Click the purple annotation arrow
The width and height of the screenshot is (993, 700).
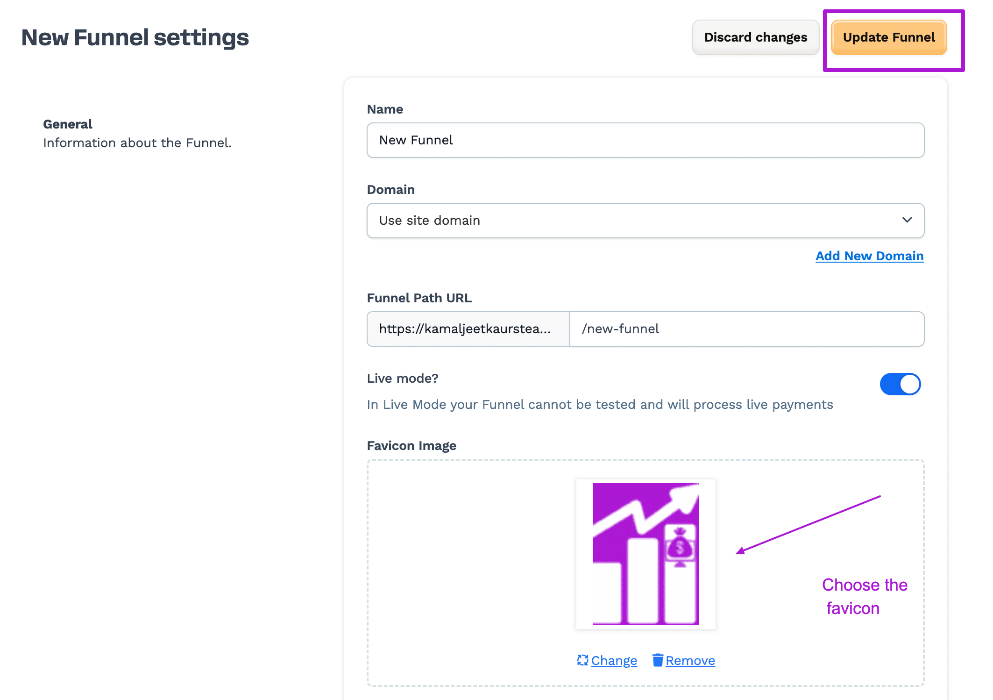pyautogui.click(x=808, y=525)
